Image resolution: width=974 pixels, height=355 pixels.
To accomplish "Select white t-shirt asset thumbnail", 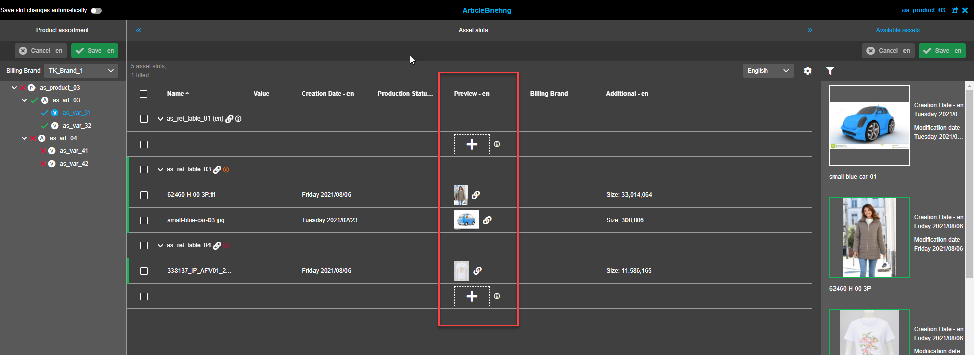I will click(869, 332).
